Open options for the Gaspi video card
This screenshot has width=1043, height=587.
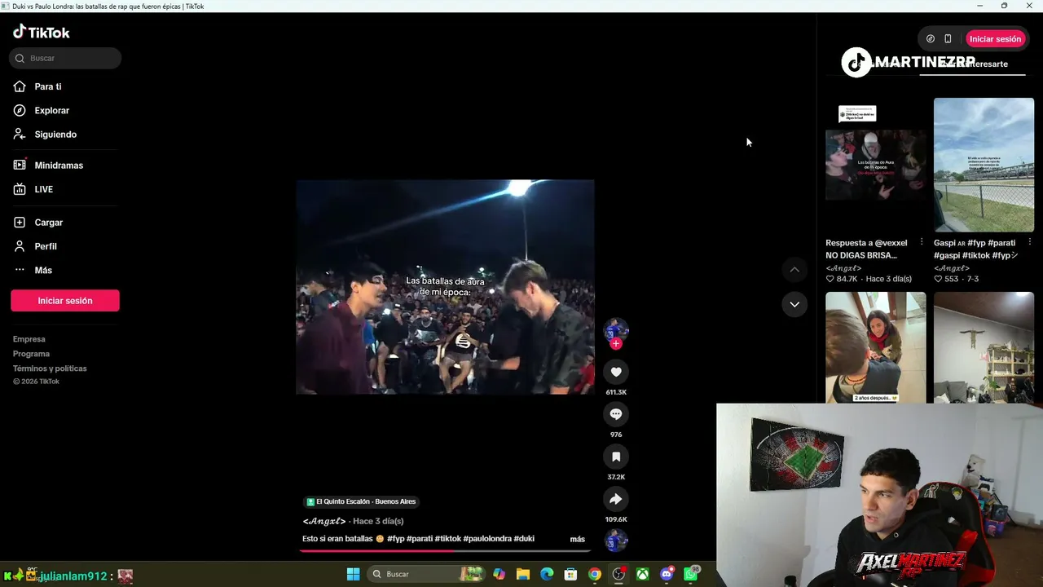tap(1029, 242)
